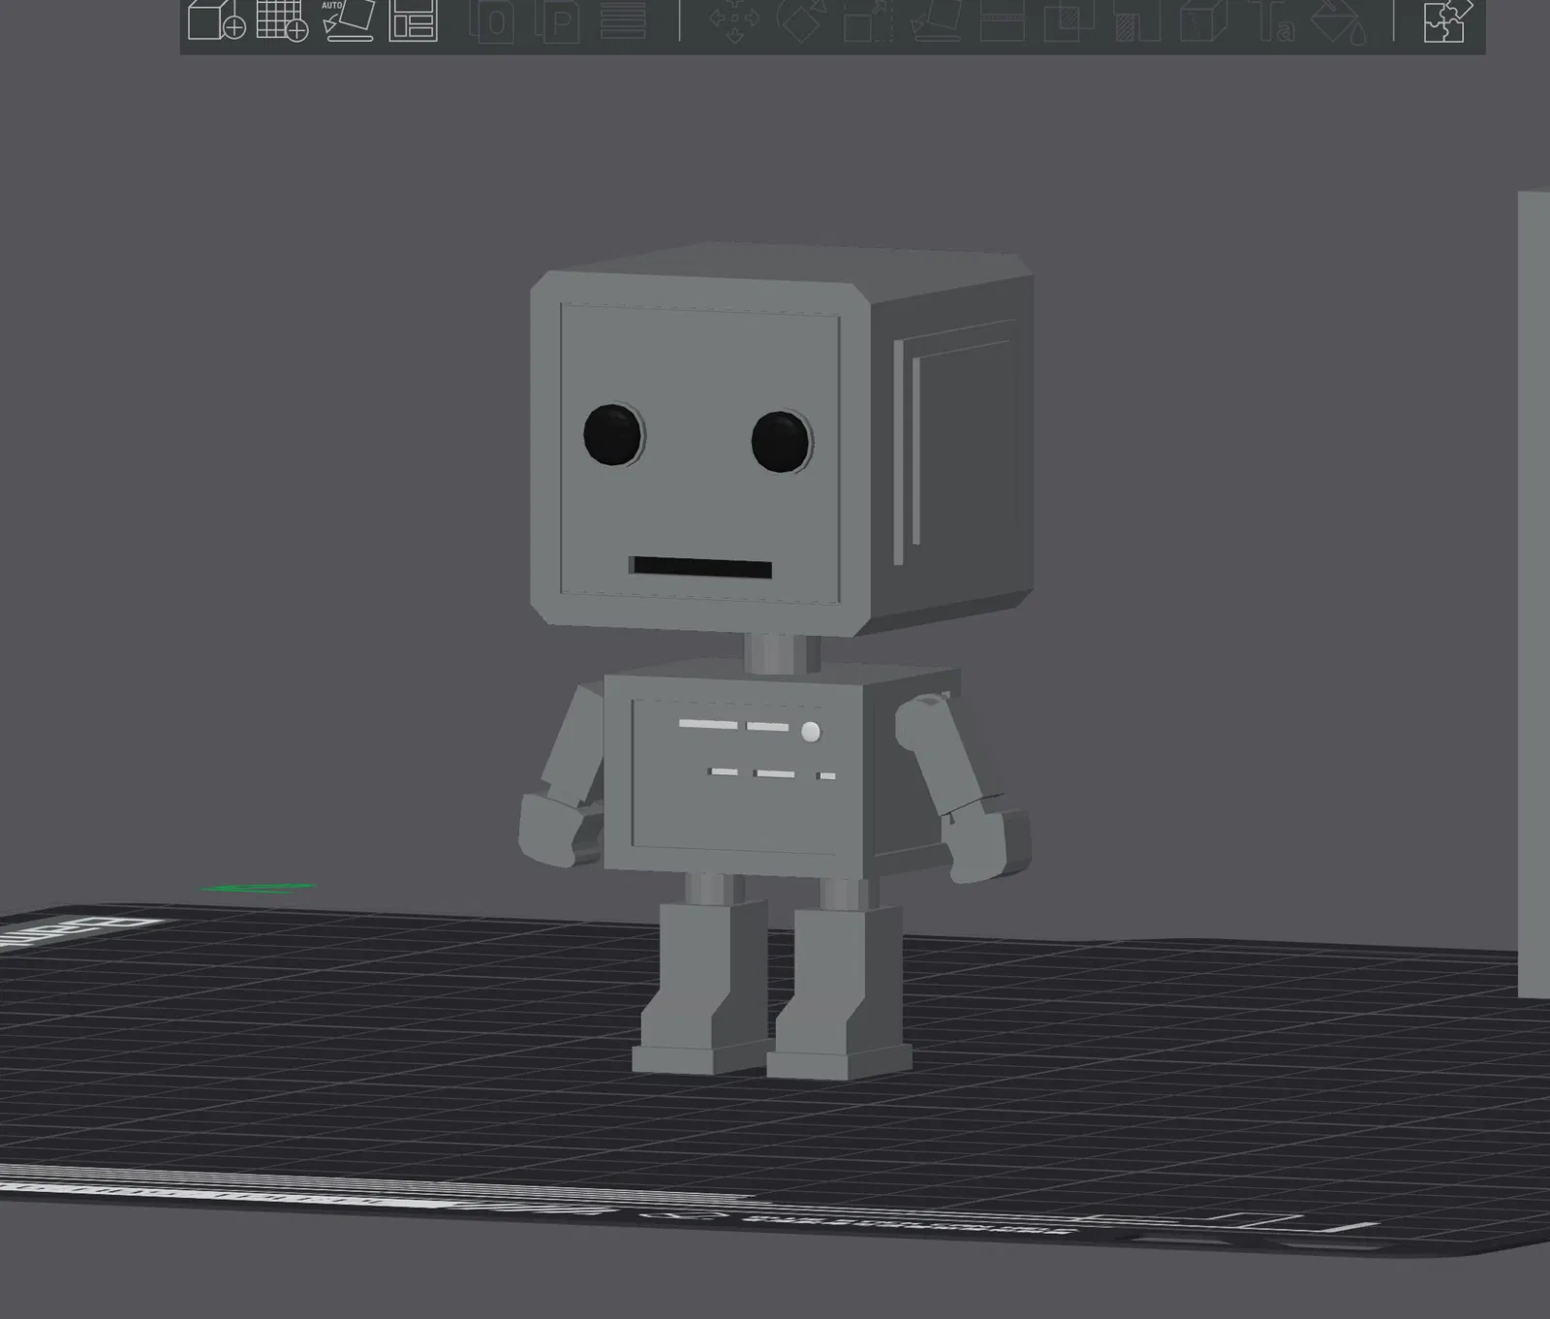This screenshot has height=1319, width=1550.
Task: Open the Color Painting bucket tool
Action: tap(1341, 20)
